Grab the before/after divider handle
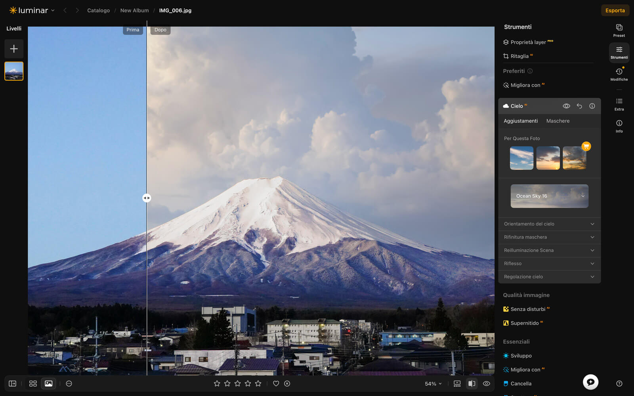 147,198
